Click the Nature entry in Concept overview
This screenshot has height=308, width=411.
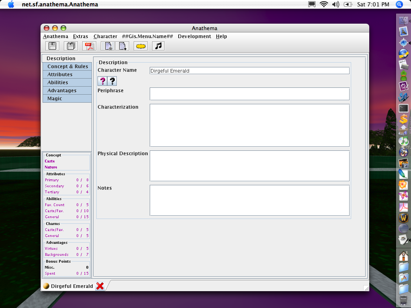[51, 167]
